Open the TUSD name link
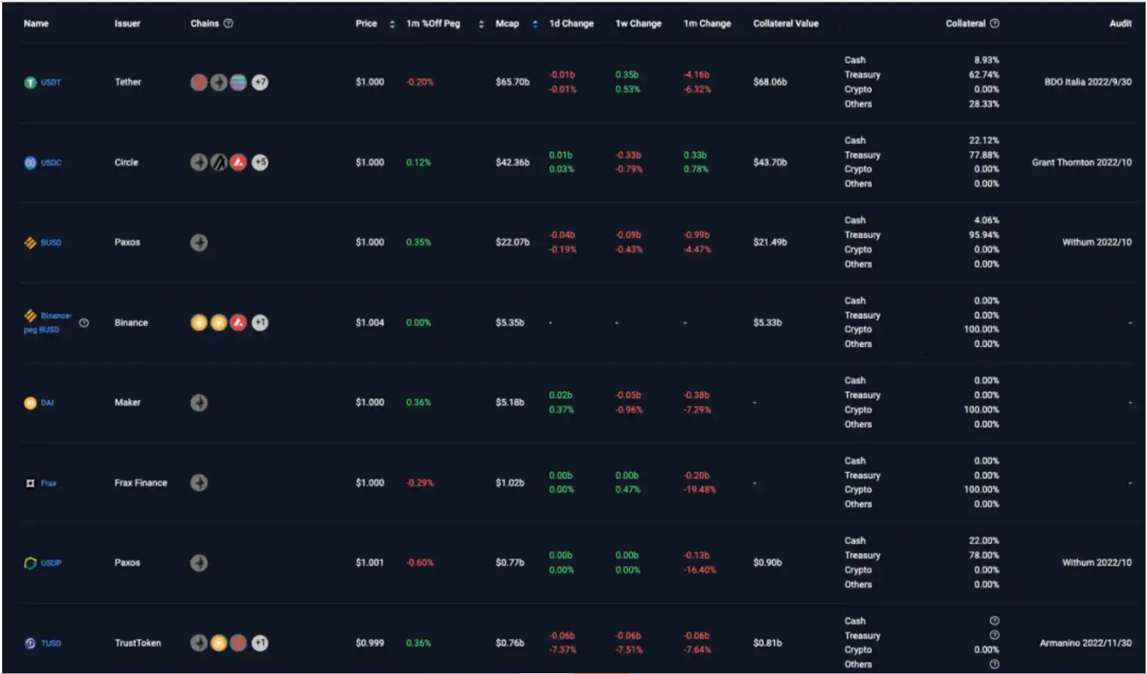 click(51, 643)
